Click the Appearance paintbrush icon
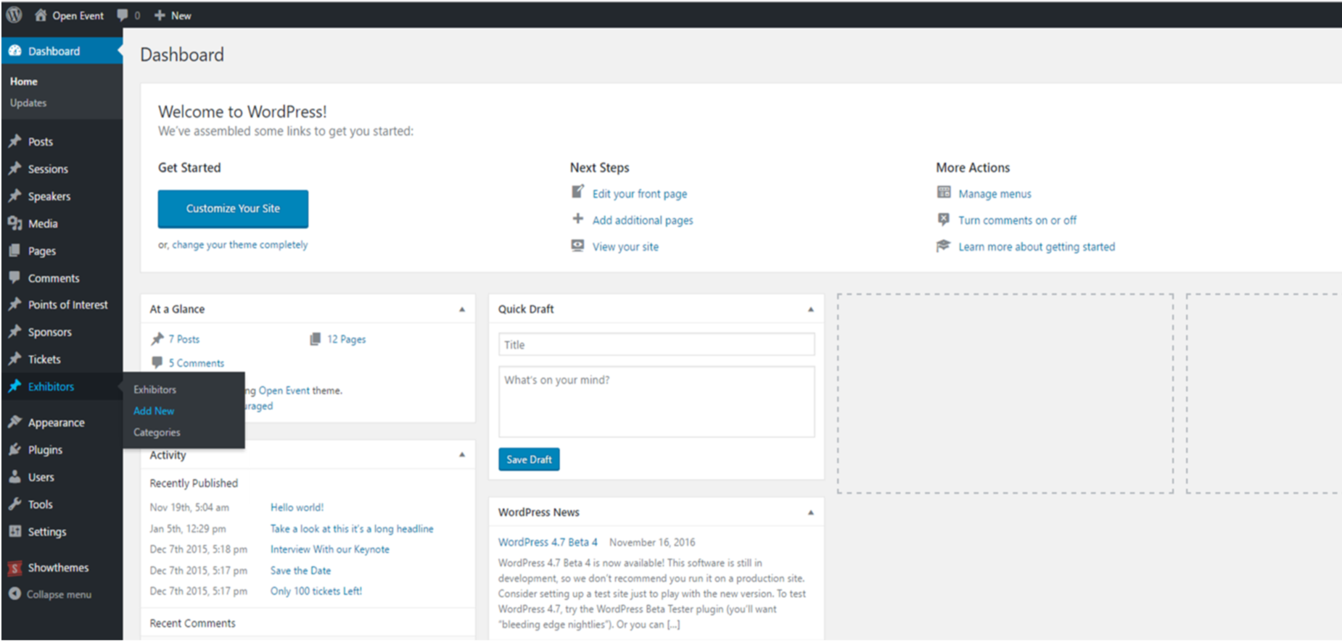The height and width of the screenshot is (642, 1342). pos(15,422)
